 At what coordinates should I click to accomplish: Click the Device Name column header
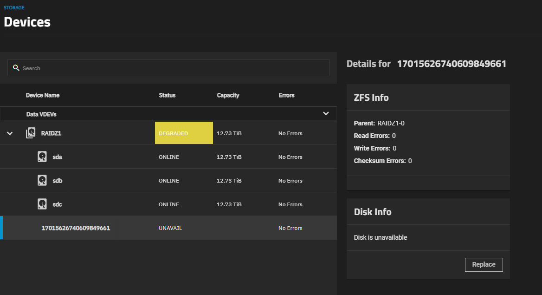43,95
